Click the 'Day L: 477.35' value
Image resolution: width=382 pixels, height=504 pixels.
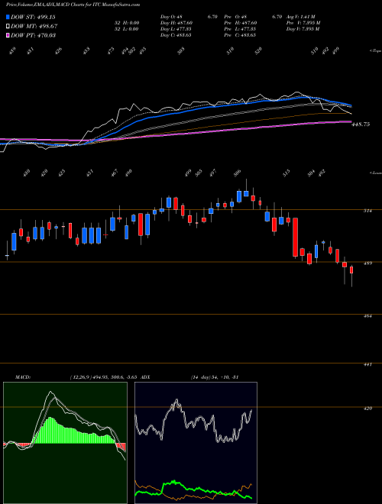pos(176,29)
